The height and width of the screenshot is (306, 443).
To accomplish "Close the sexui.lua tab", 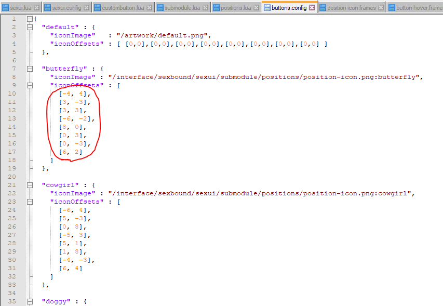I will (x=37, y=8).
